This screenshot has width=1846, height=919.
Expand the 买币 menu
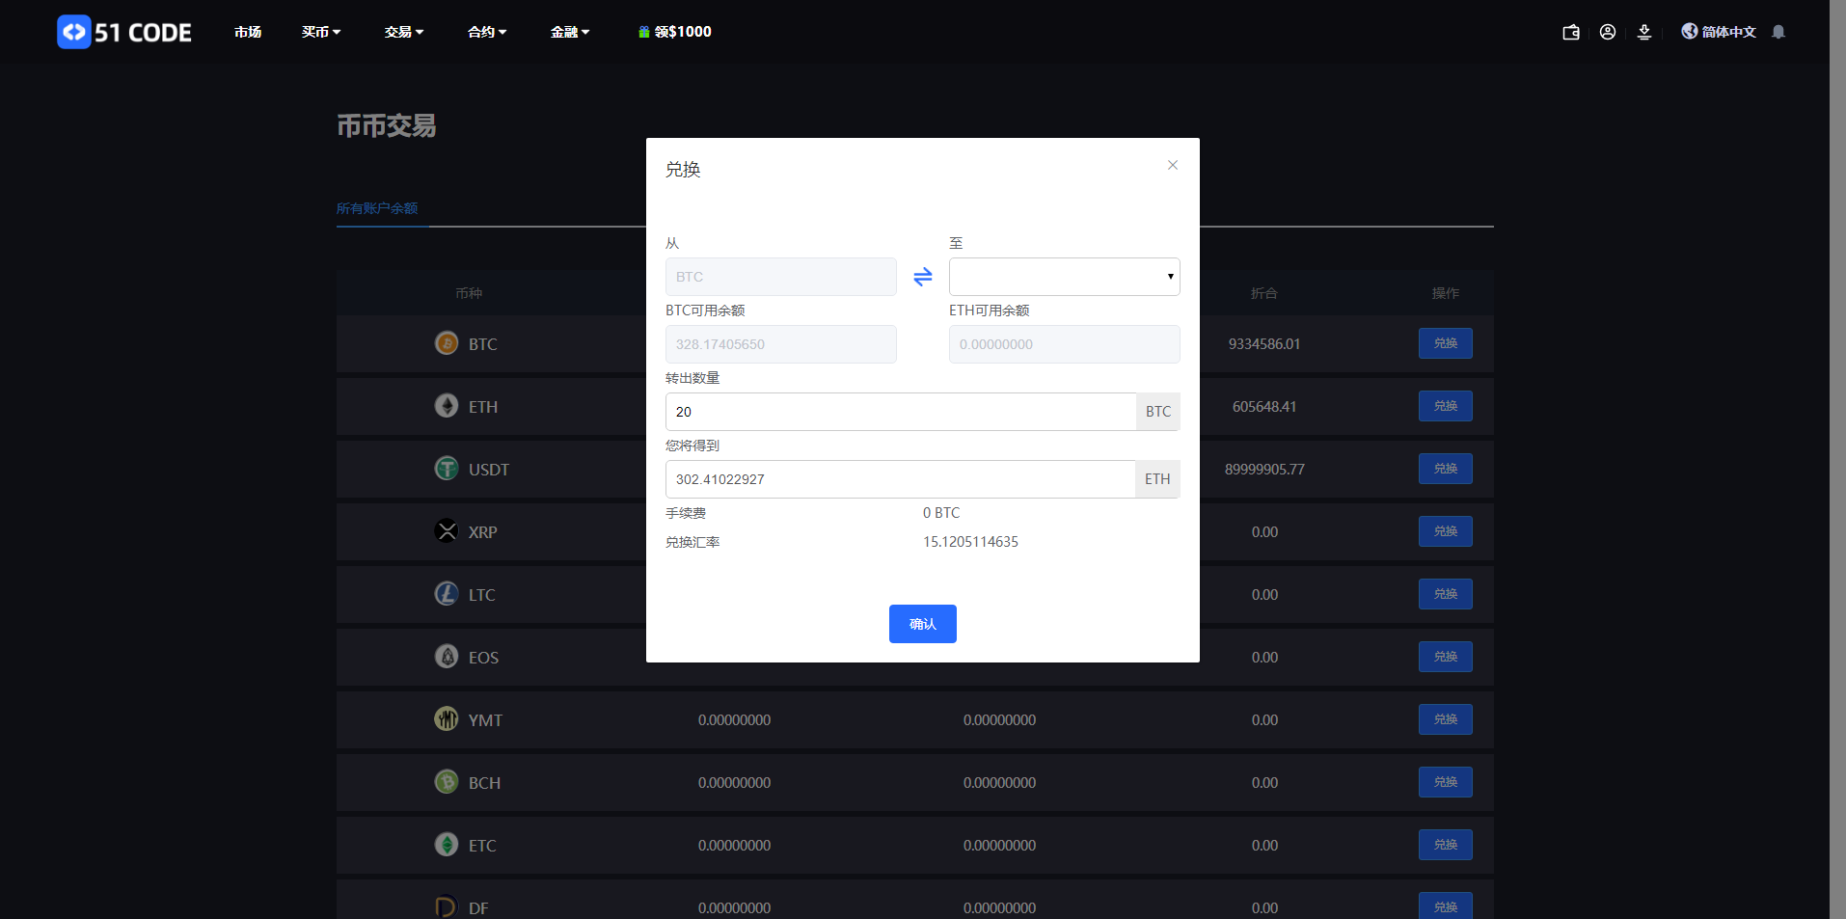coord(321,32)
